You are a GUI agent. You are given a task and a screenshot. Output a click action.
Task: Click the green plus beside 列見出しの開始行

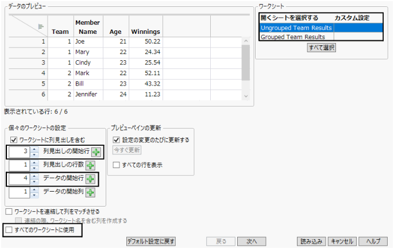click(x=96, y=152)
